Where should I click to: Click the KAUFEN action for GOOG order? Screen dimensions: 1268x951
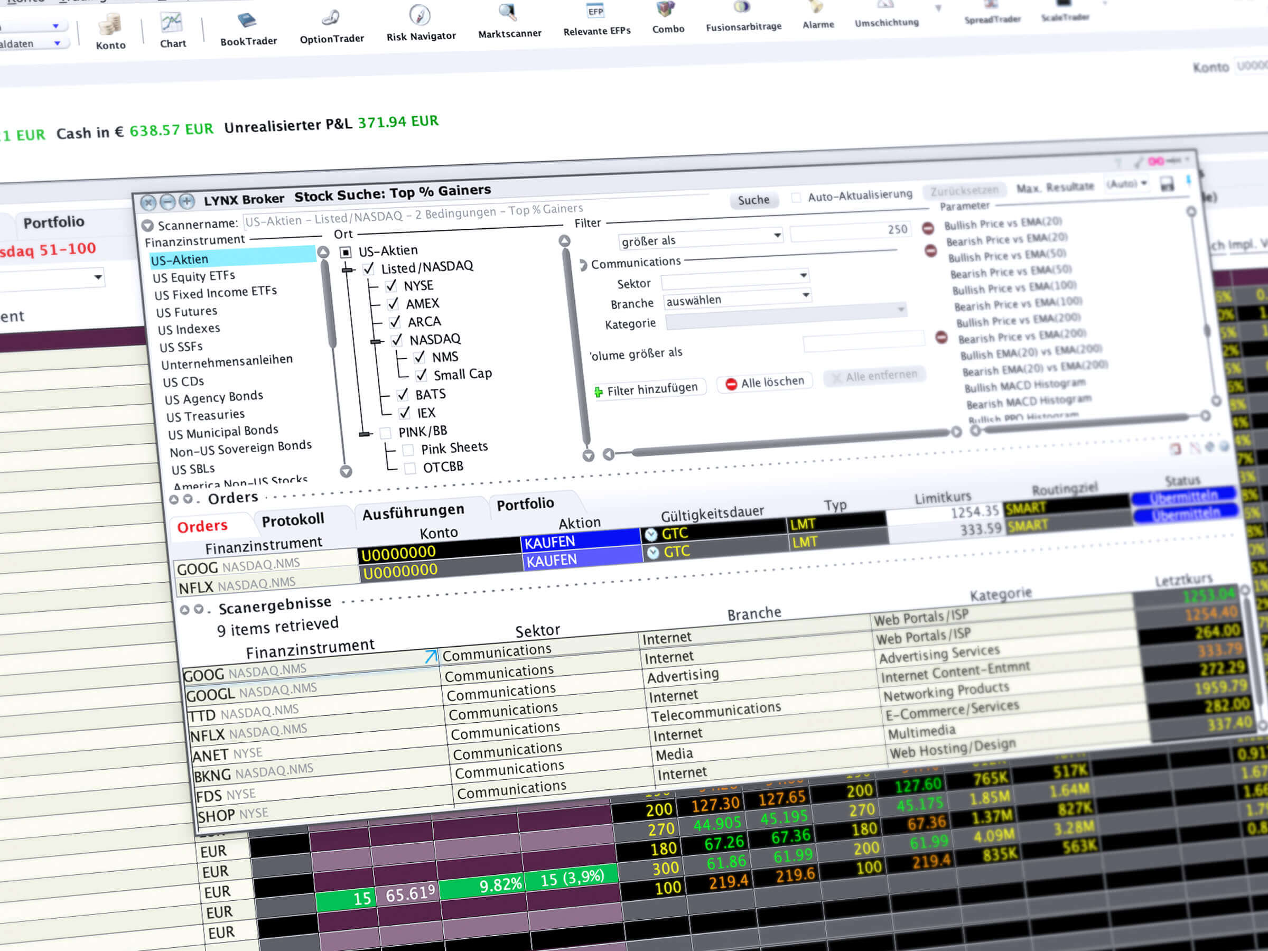point(580,540)
